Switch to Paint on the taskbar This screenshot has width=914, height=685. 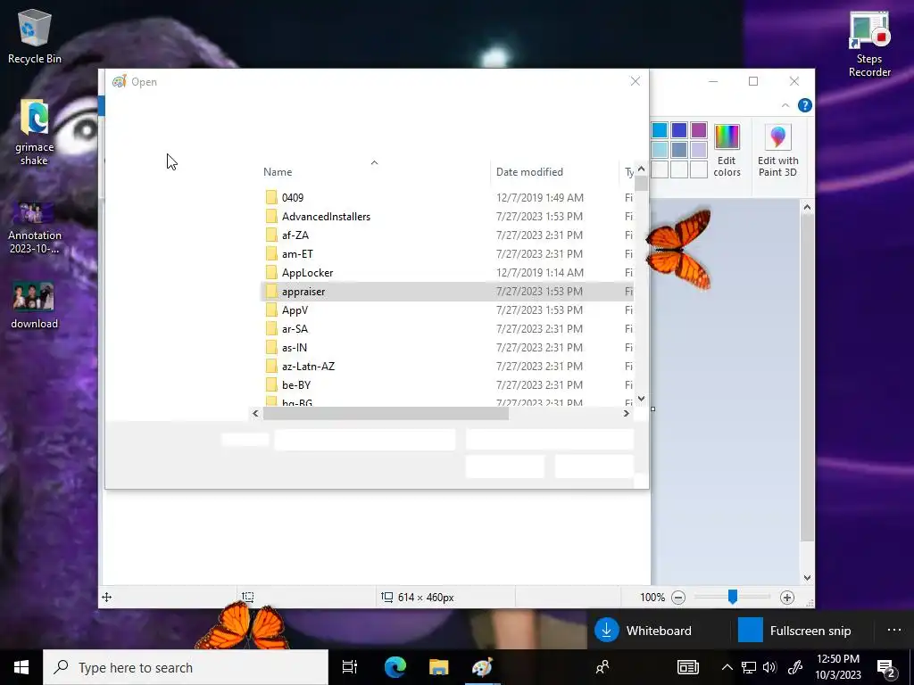(483, 667)
